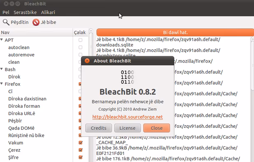Toggle the Vakum checkbox
The width and height of the screenshot is (254, 162).
[x=81, y=143]
